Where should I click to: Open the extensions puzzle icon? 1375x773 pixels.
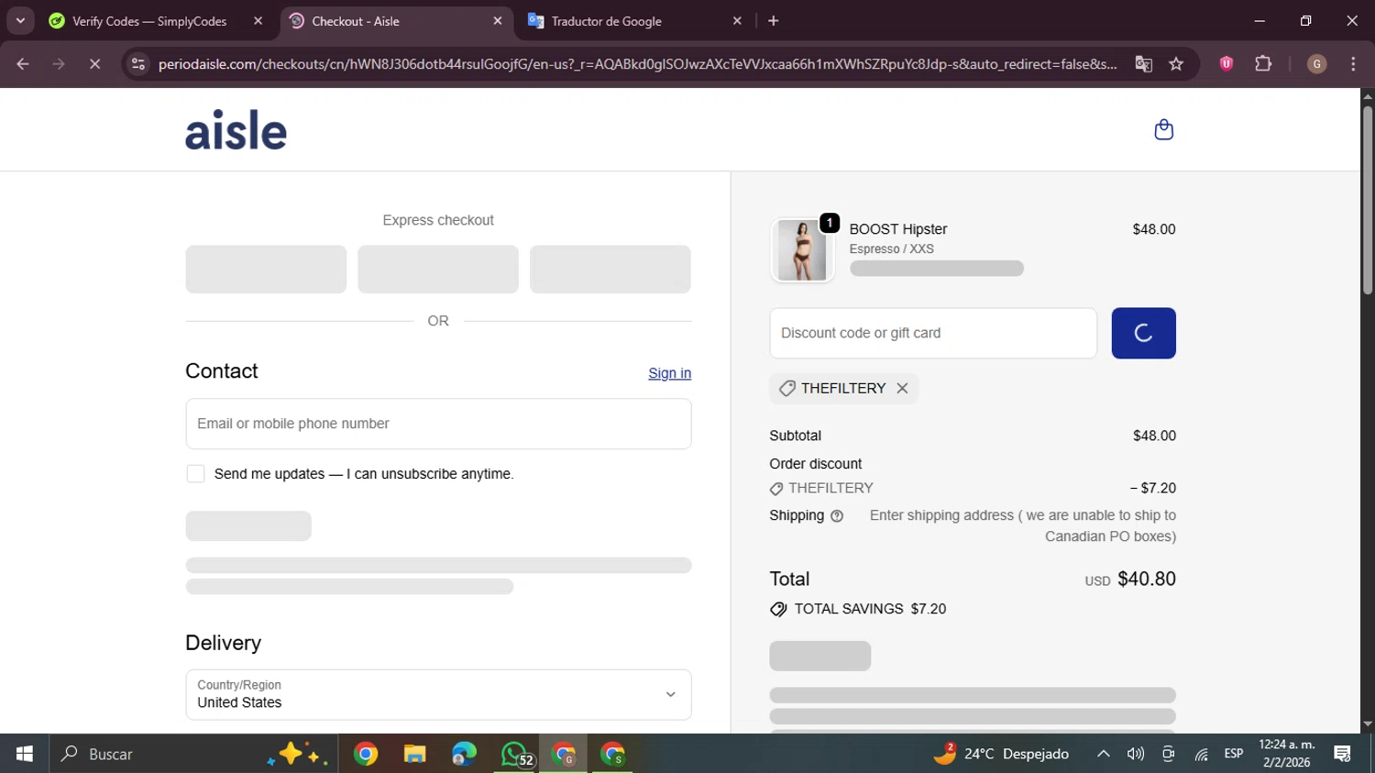tap(1263, 63)
